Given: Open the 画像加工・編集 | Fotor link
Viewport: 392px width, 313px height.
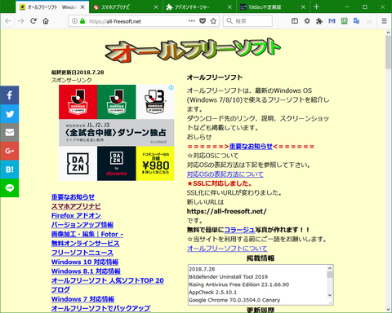Looking at the screenshot, I should click(x=87, y=234).
